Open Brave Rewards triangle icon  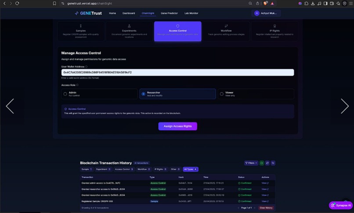tap(272, 3)
